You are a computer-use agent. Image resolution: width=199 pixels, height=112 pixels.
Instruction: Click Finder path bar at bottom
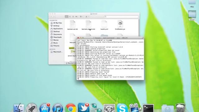71,63
